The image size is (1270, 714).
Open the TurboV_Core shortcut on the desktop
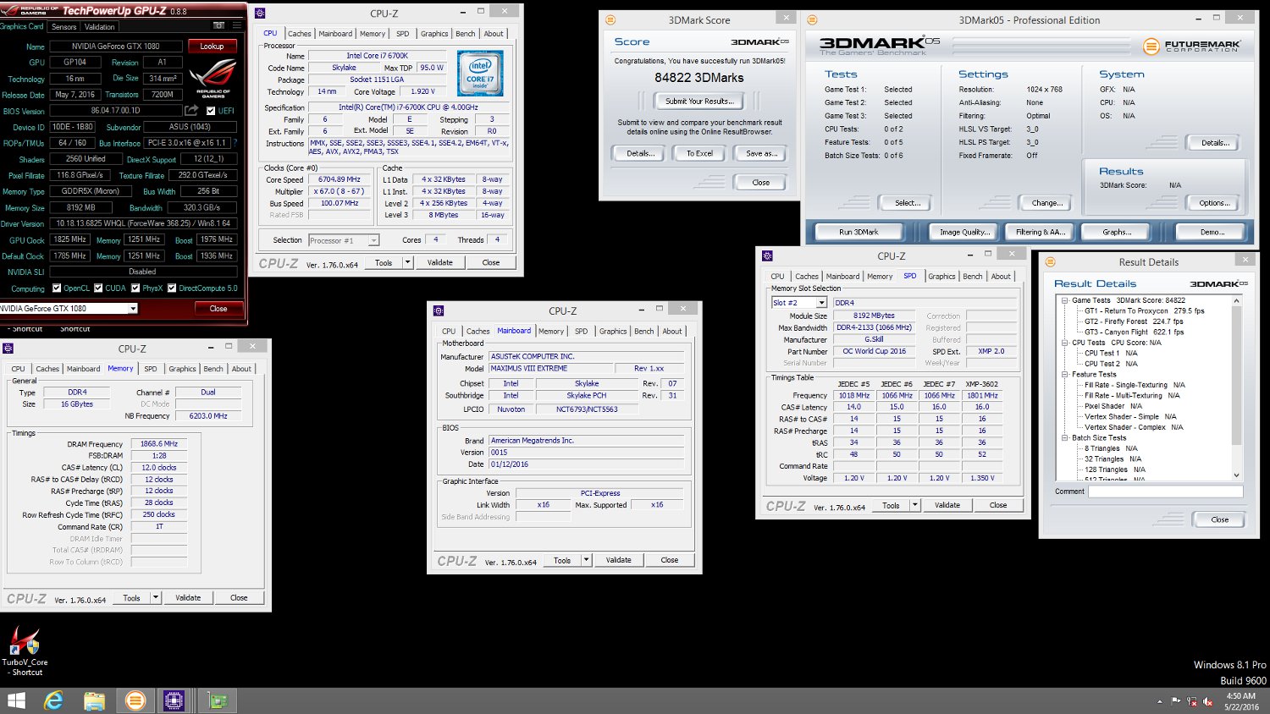[25, 650]
